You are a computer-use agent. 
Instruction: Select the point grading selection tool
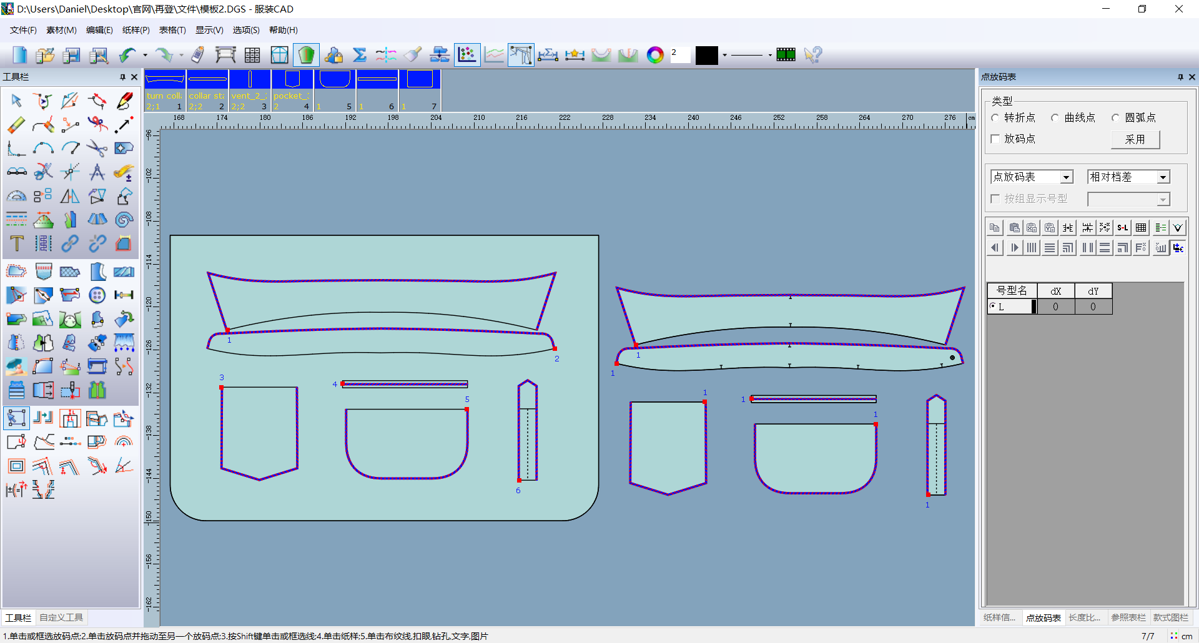tap(16, 418)
